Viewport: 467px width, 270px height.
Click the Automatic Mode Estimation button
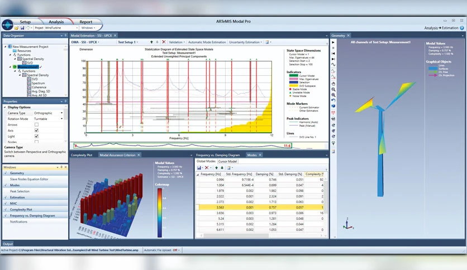pos(207,42)
